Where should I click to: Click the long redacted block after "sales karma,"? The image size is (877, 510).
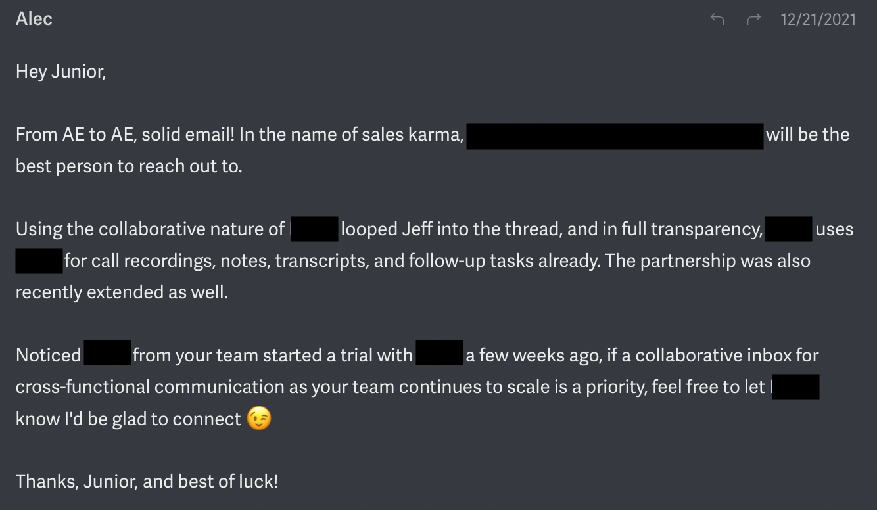point(615,136)
